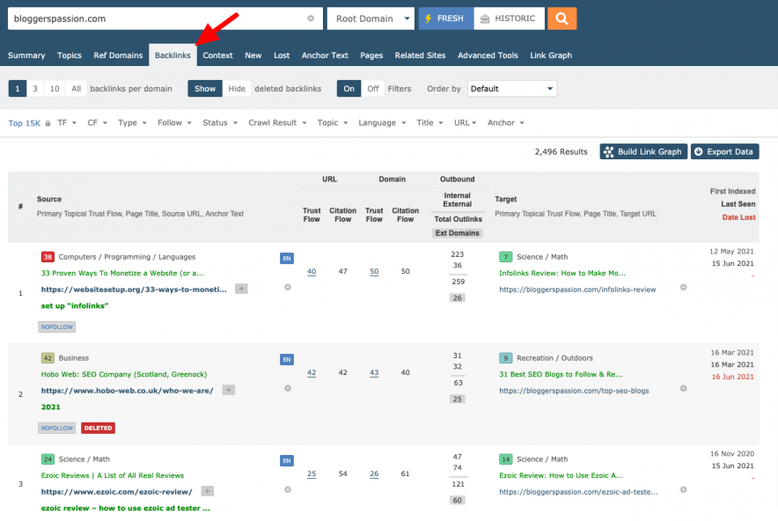Expand the Crawl Result filter

click(x=277, y=123)
